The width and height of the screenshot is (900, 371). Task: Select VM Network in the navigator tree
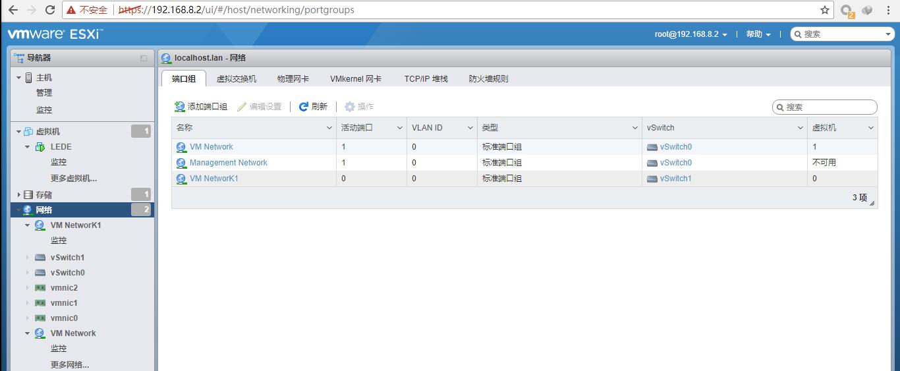click(73, 333)
